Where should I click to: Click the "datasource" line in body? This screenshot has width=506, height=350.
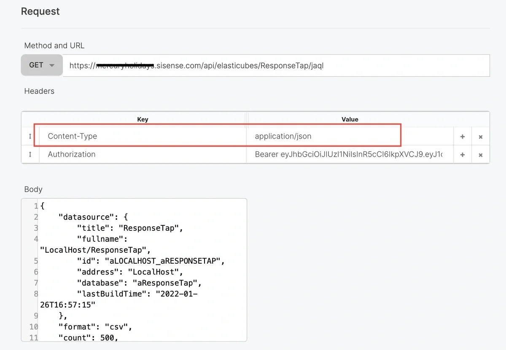(x=93, y=217)
